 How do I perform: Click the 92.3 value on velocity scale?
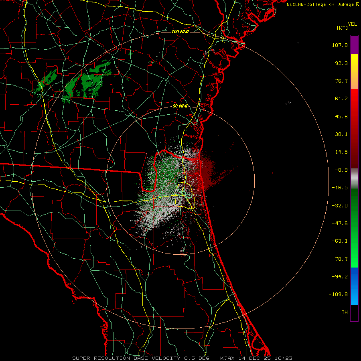[x=341, y=63]
